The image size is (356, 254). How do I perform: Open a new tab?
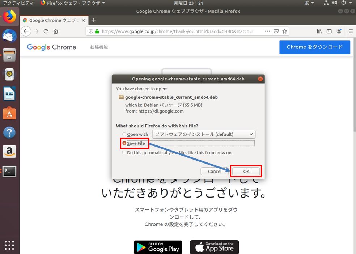coord(94,20)
